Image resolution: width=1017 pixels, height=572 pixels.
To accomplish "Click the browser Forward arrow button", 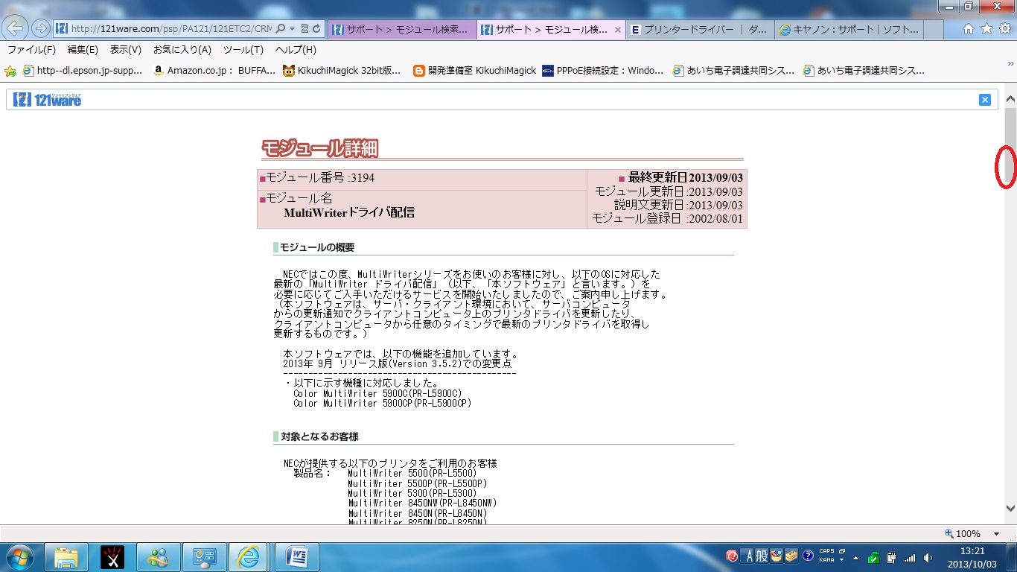I will 40,28.
